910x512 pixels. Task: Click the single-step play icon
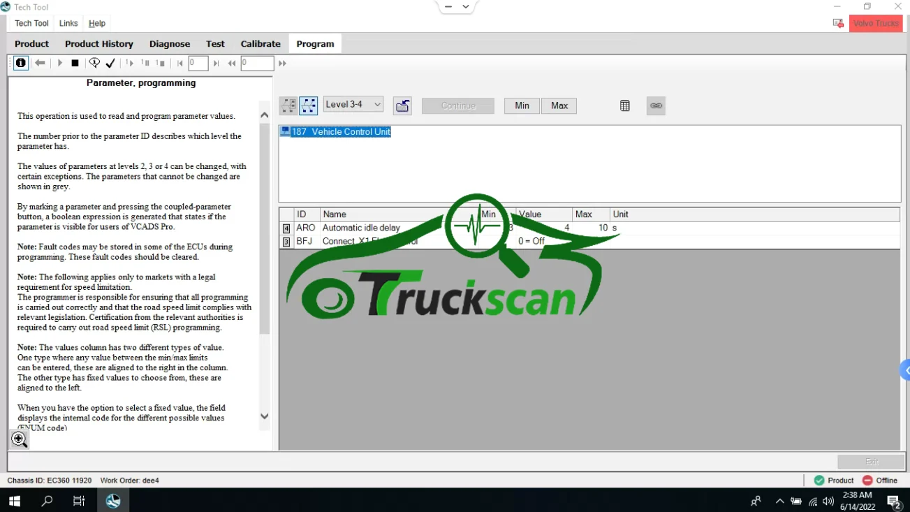tap(129, 63)
